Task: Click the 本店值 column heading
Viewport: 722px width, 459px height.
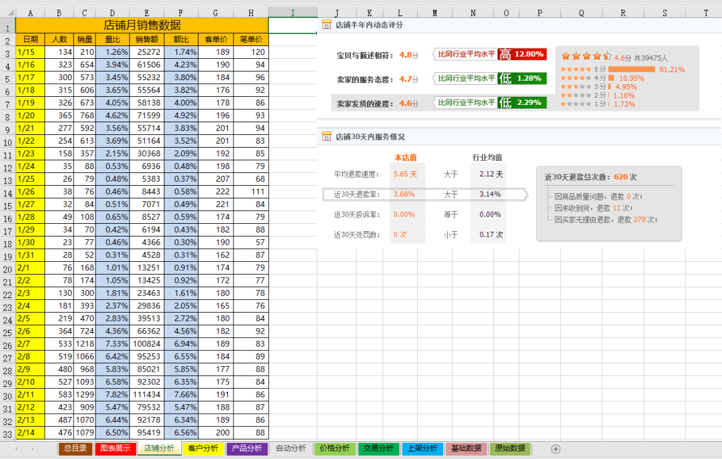Action: tap(405, 158)
